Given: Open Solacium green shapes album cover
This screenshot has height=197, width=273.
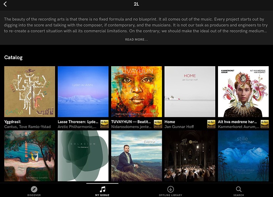Looking at the screenshot, I should tap(83, 156).
